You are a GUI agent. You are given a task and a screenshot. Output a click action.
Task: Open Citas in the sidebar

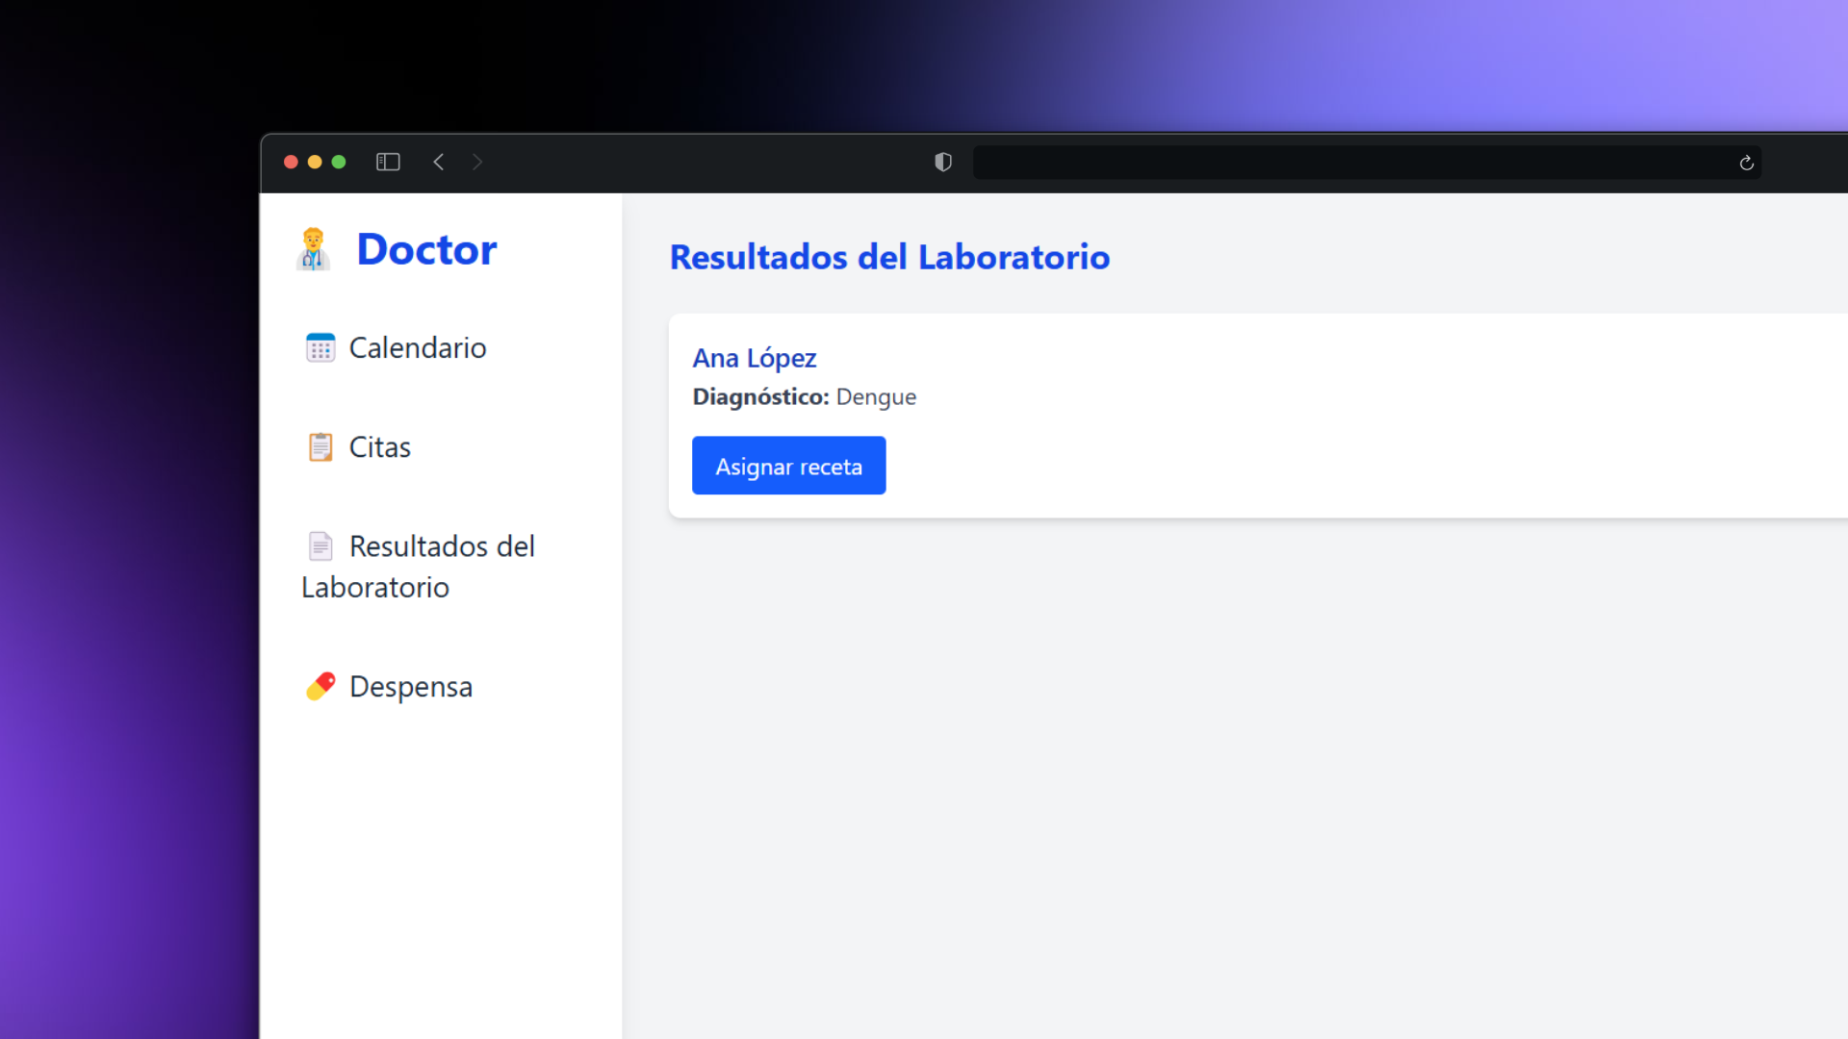(x=358, y=447)
